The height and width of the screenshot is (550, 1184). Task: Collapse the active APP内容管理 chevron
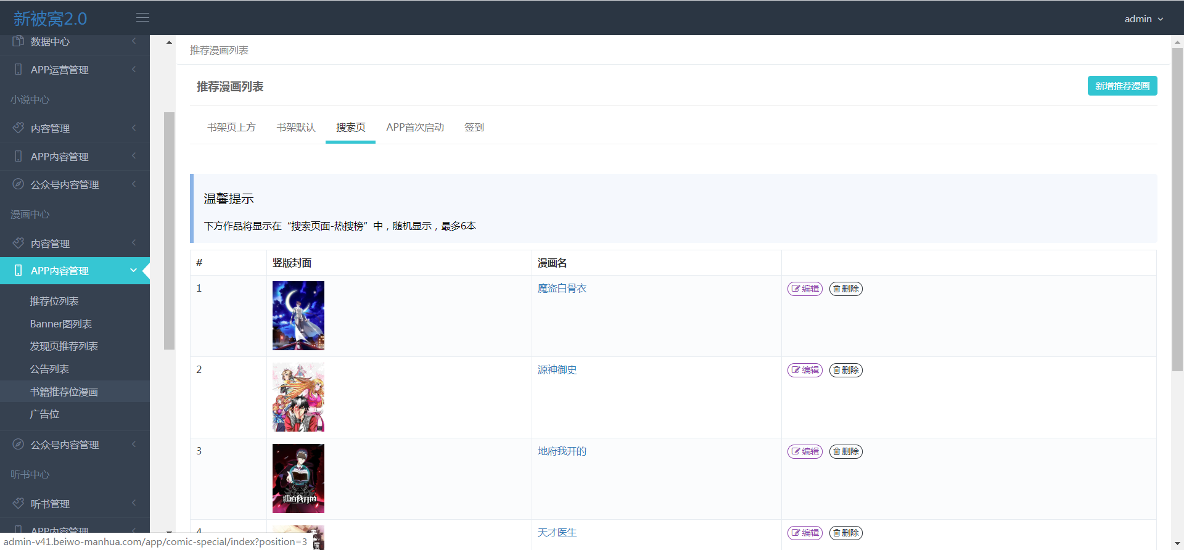[133, 270]
